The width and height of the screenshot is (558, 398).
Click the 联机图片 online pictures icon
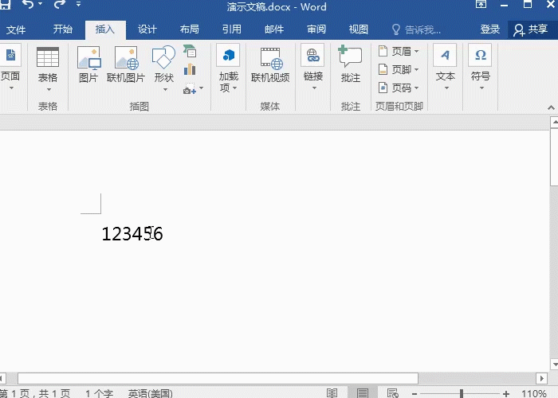126,64
